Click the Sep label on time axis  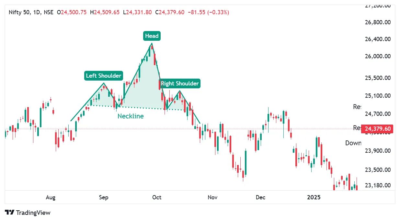tap(104, 197)
